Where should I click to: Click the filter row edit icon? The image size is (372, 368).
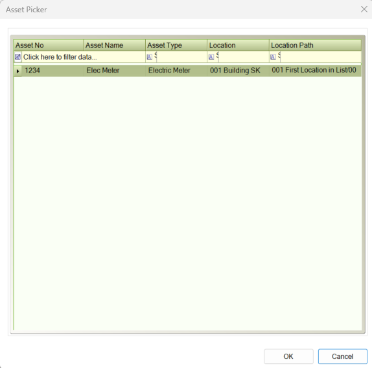point(17,57)
